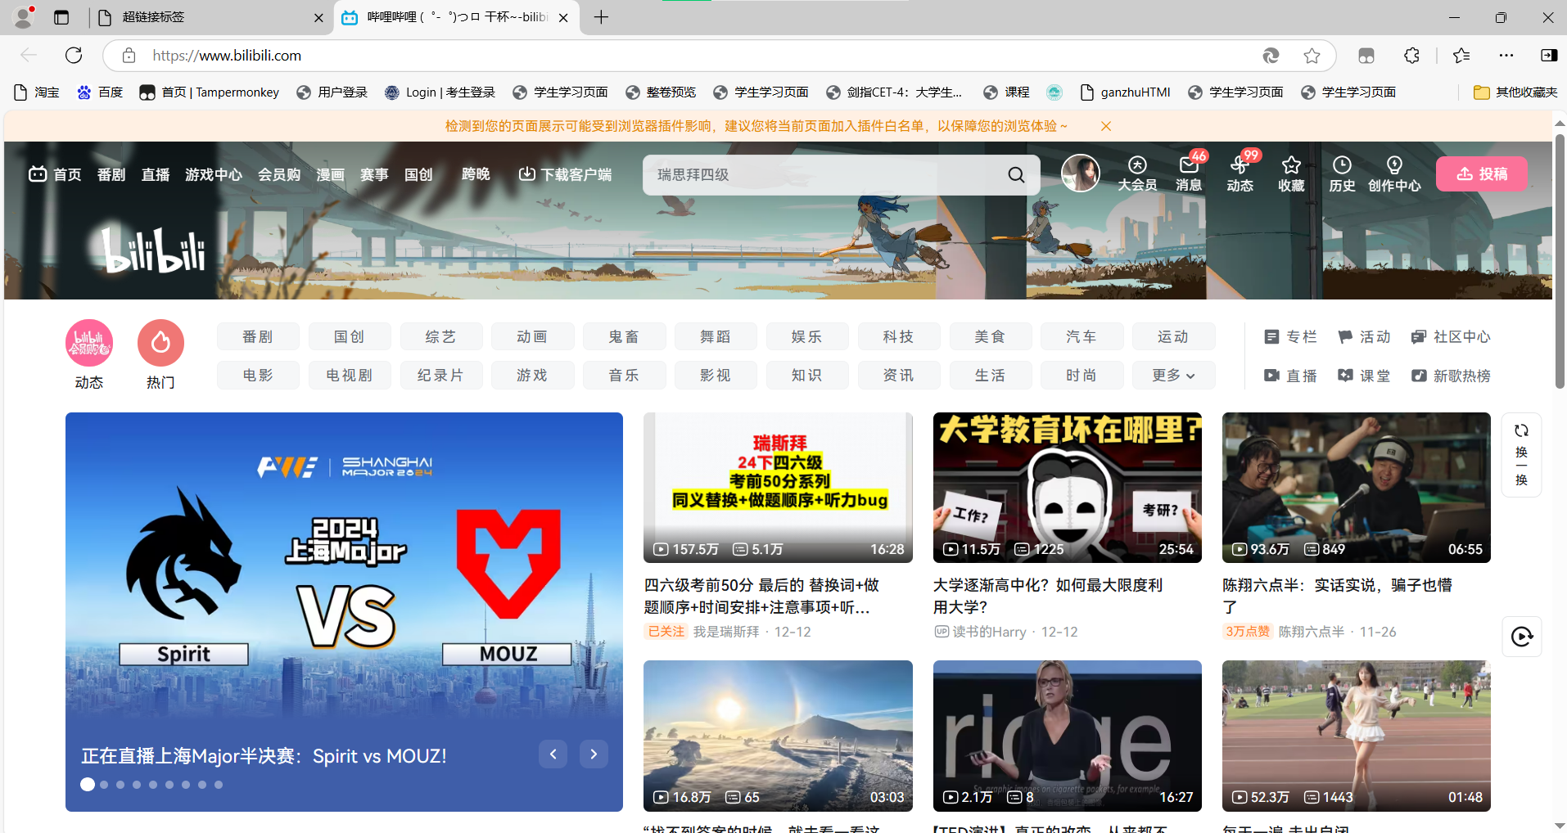This screenshot has height=833, width=1567.
Task: Refresh the browser page
Action: pos(74,55)
